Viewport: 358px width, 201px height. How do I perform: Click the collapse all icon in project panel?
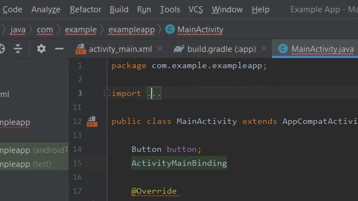click(17, 49)
